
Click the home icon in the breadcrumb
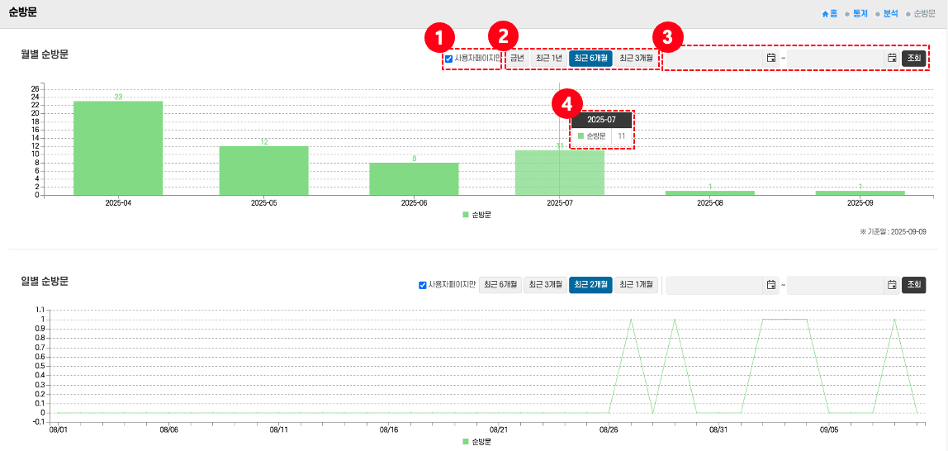pyautogui.click(x=825, y=14)
